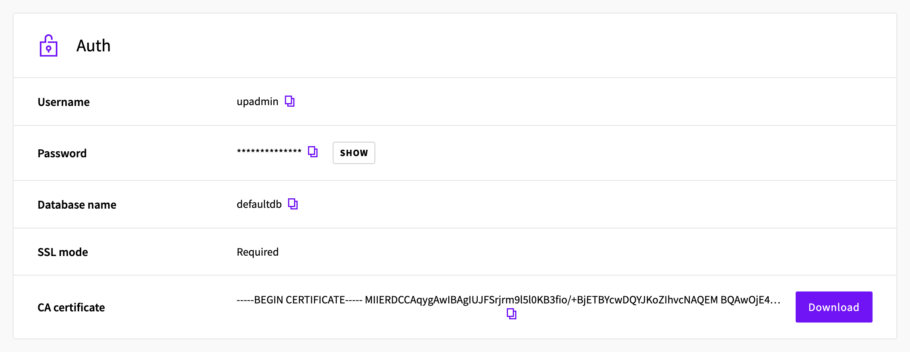The height and width of the screenshot is (352, 910).
Task: Reveal password with SHOW button
Action: (x=354, y=153)
